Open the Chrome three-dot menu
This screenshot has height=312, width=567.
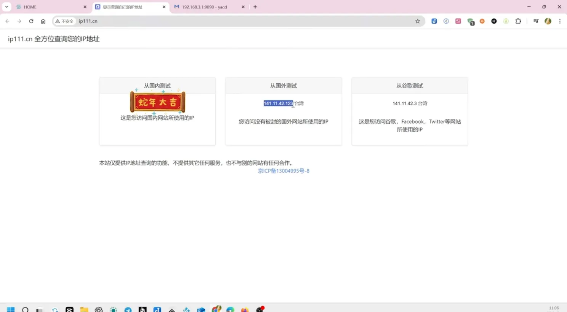click(560, 21)
